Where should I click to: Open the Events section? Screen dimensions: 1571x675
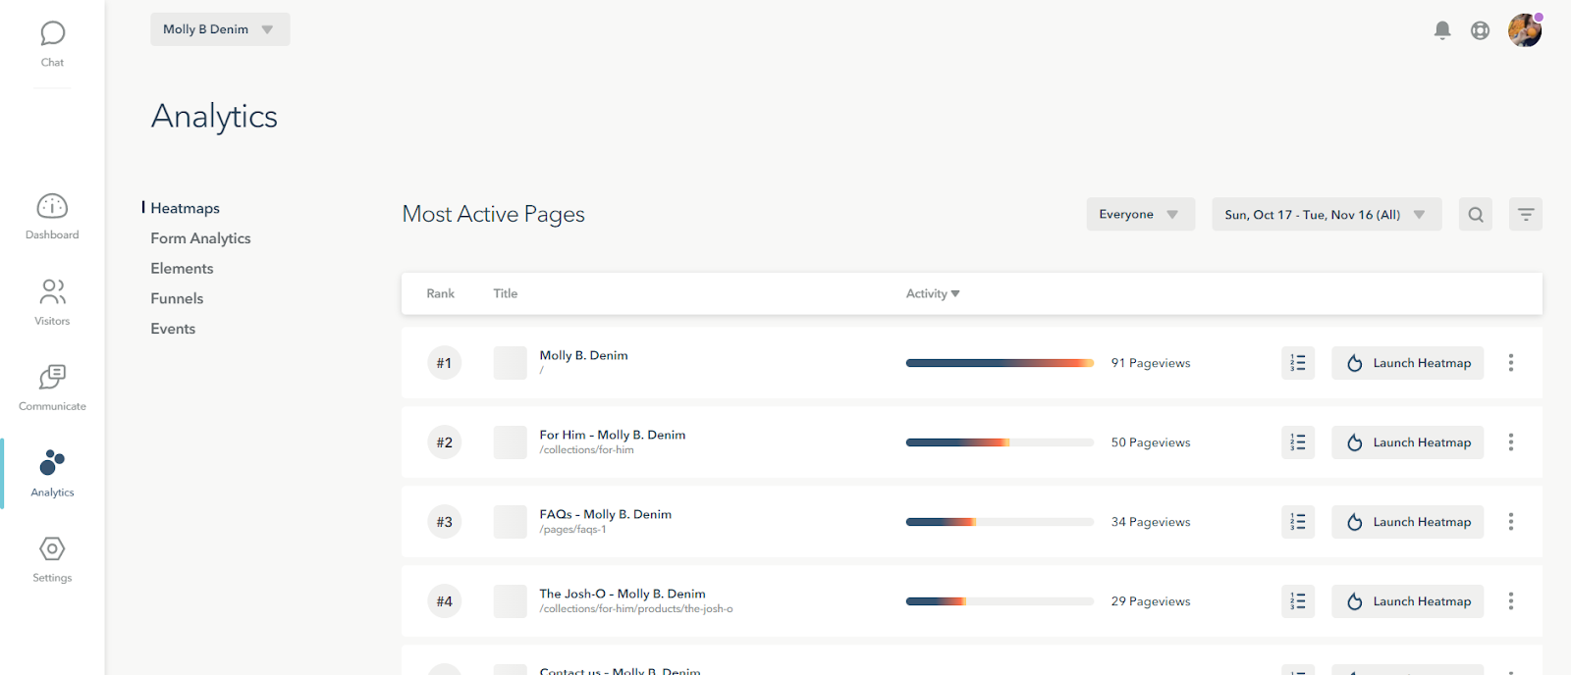click(x=173, y=329)
